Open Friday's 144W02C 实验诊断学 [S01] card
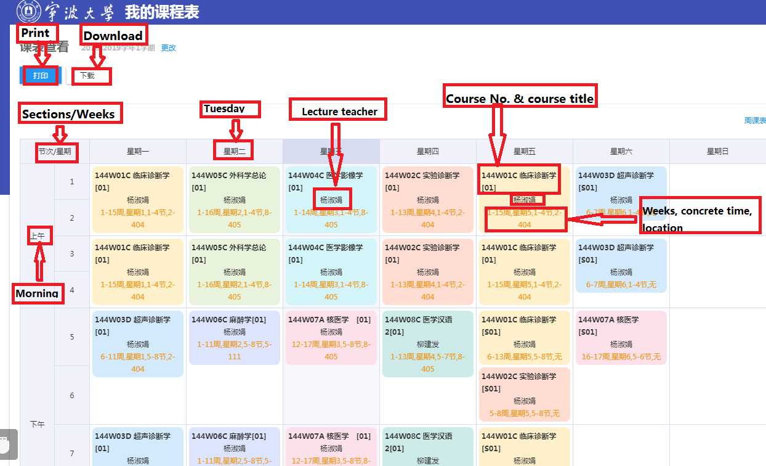The image size is (766, 466). coord(525,394)
